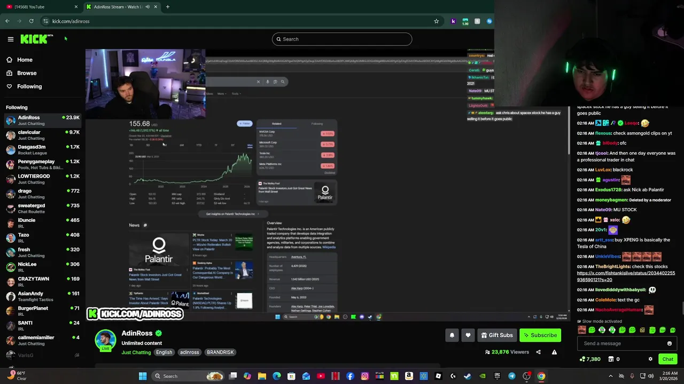Share the stream via share icon
The width and height of the screenshot is (684, 384).
(x=538, y=352)
